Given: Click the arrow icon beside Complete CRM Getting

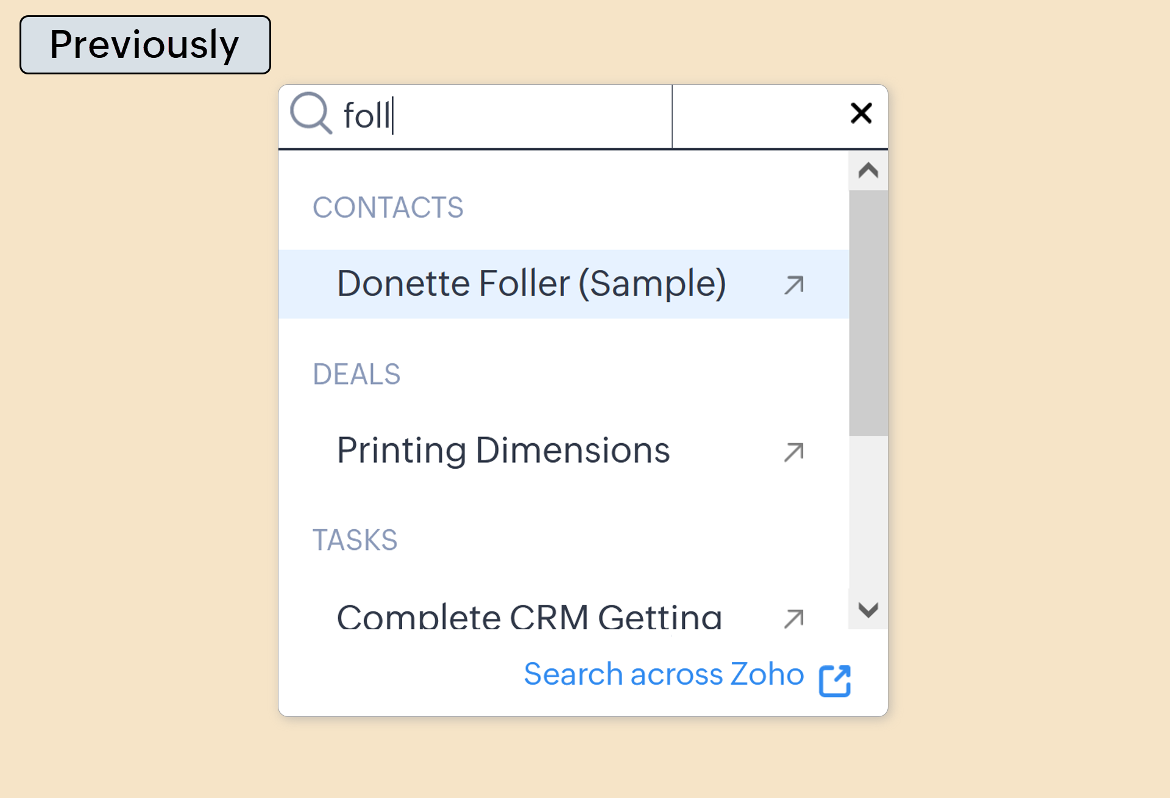Looking at the screenshot, I should (x=794, y=618).
